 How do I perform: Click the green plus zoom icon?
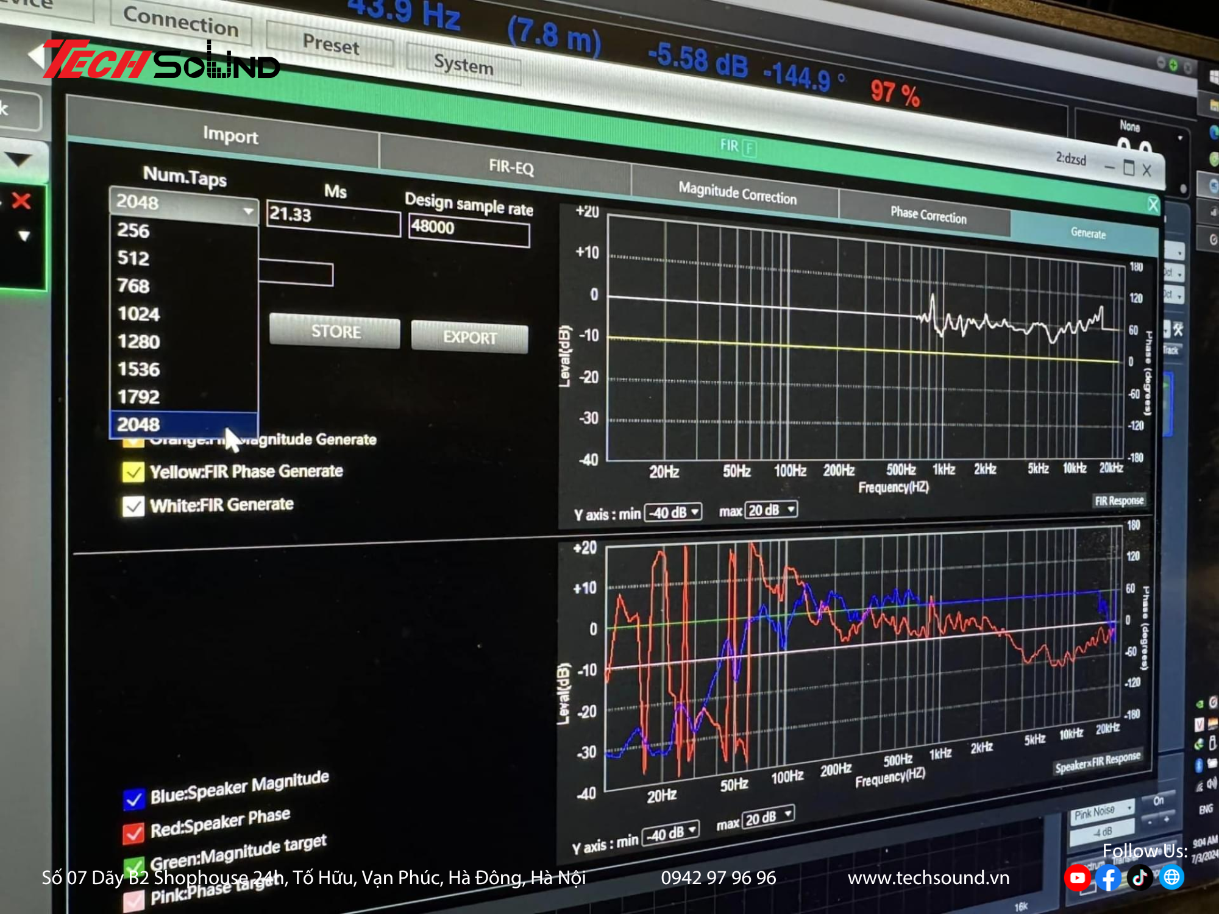(x=1173, y=65)
